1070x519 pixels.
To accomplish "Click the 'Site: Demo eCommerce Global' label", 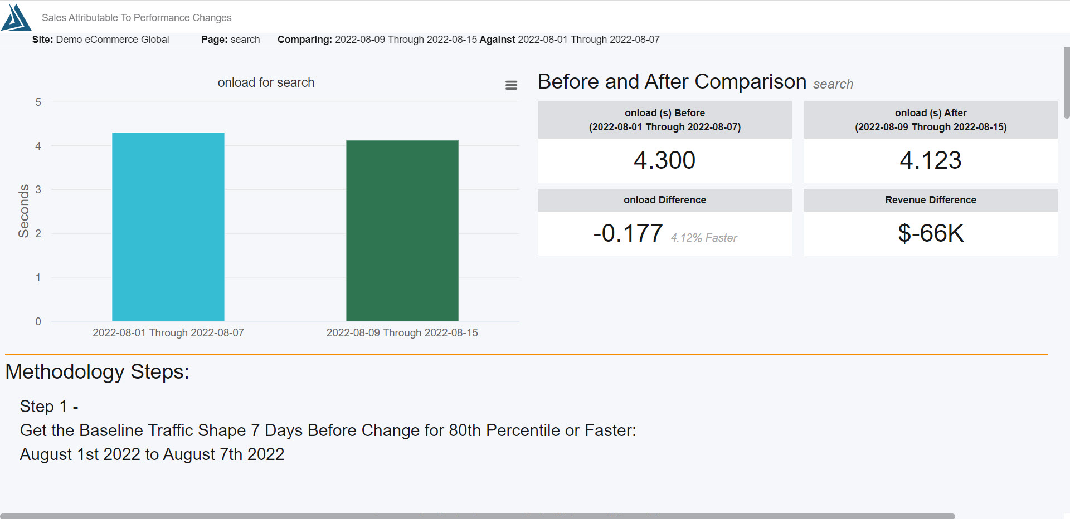I will pos(100,40).
